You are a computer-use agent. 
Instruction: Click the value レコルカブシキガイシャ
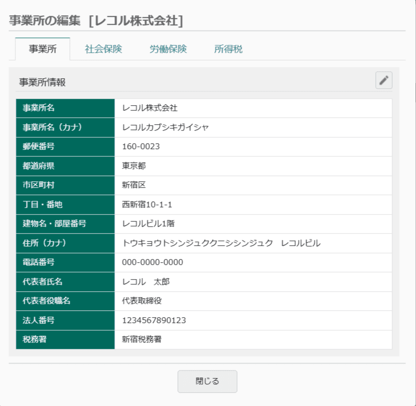point(165,127)
